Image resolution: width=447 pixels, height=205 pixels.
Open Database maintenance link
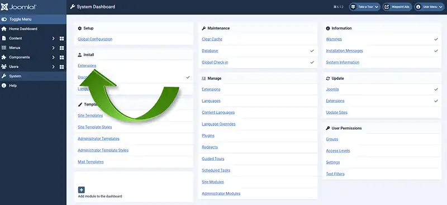click(x=210, y=51)
